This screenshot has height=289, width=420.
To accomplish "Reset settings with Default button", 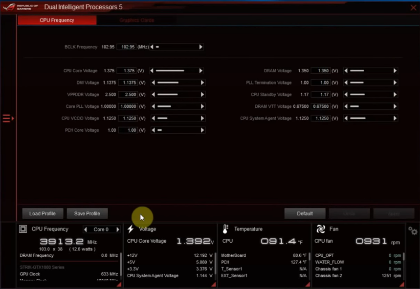I will point(305,213).
